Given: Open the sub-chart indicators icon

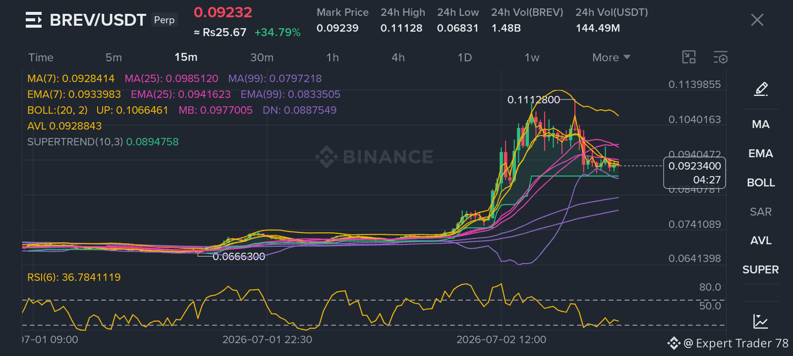Looking at the screenshot, I should (760, 321).
